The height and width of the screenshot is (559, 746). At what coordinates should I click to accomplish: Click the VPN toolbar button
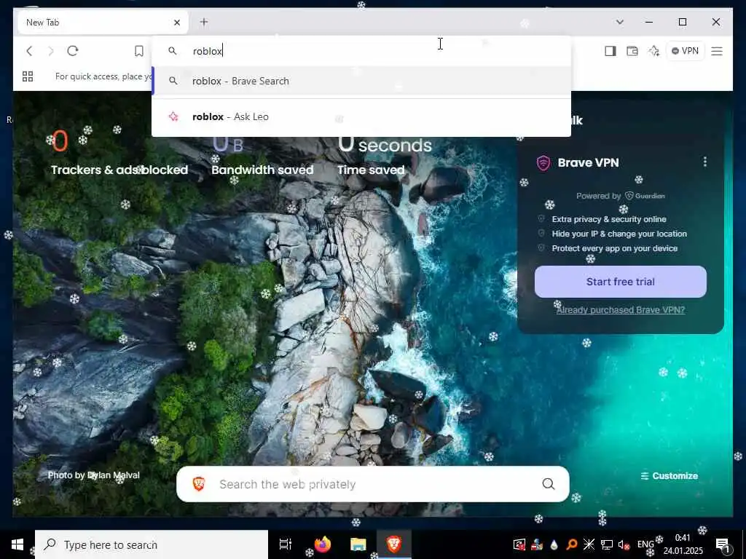(685, 51)
